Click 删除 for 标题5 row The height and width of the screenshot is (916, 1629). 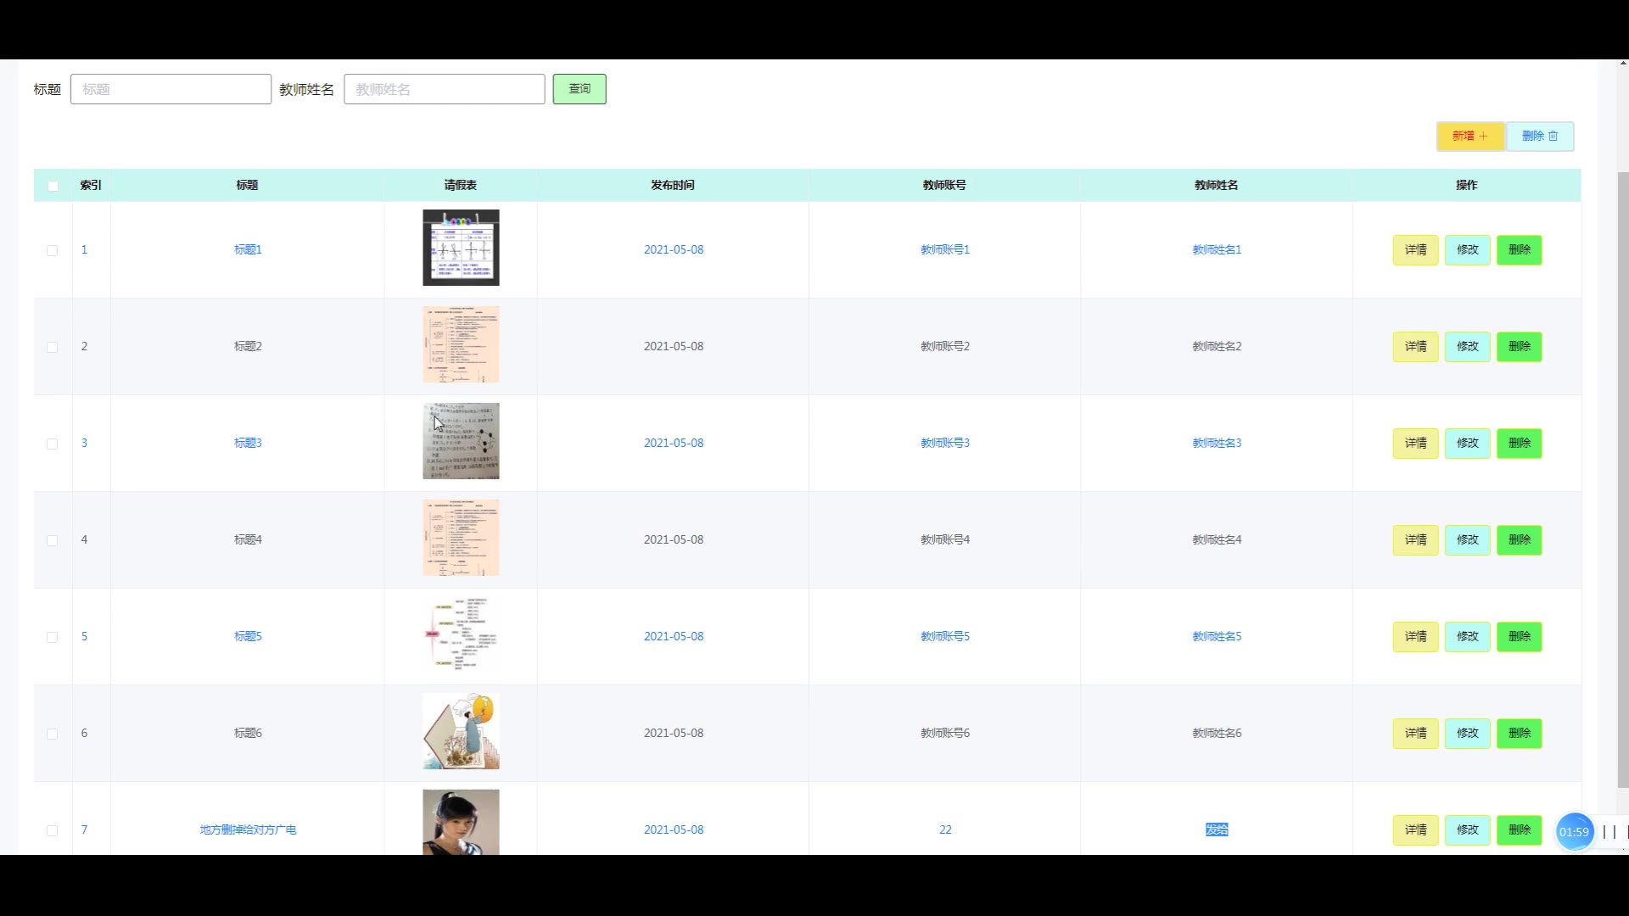(1519, 636)
